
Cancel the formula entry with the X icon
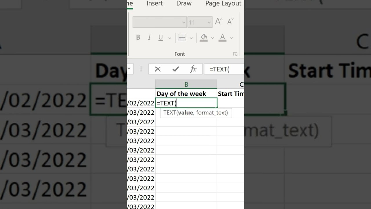coord(158,69)
